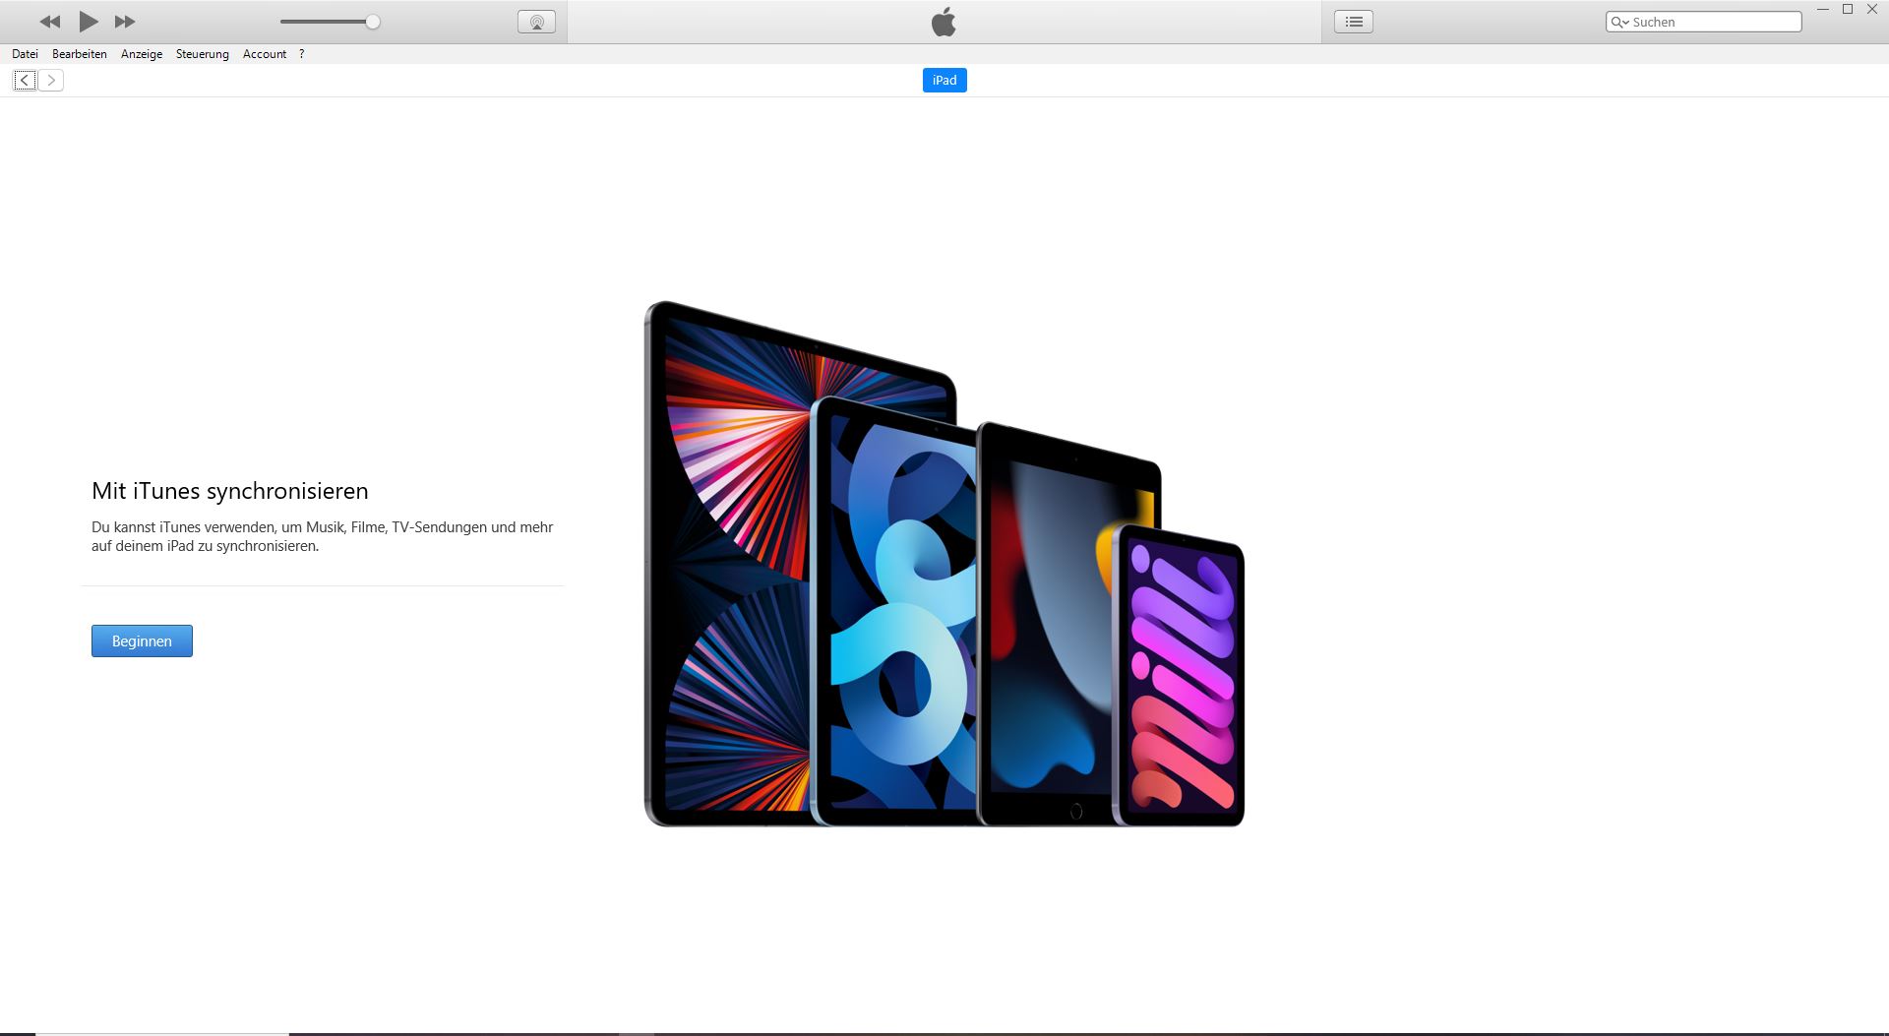1889x1036 pixels.
Task: Open the Steuerung menu
Action: coord(203,54)
